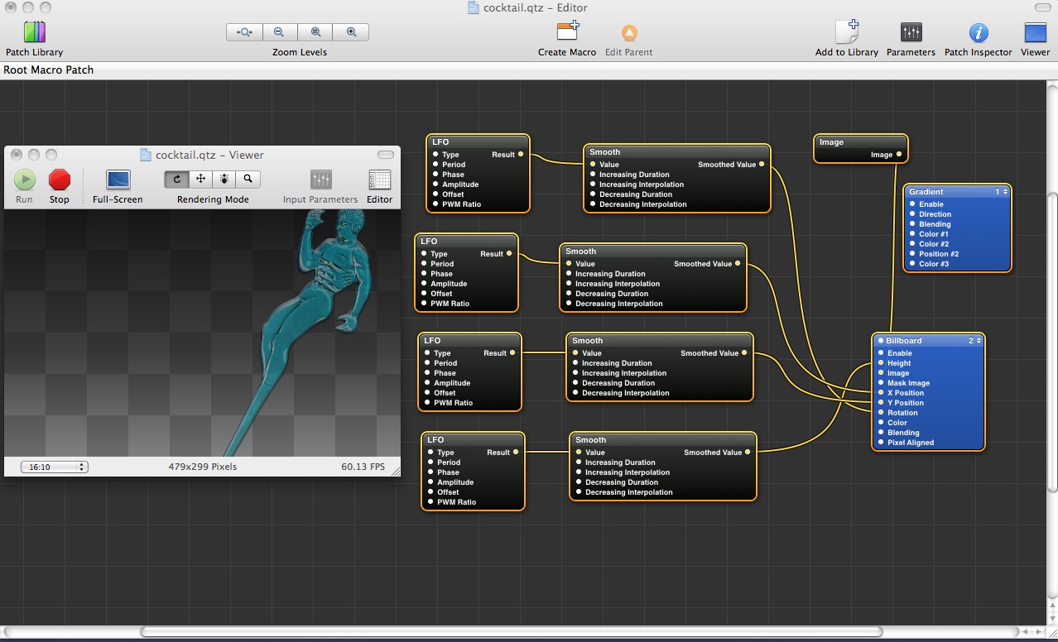Select the debug bug rendering mode button
This screenshot has width=1058, height=642.
(224, 179)
